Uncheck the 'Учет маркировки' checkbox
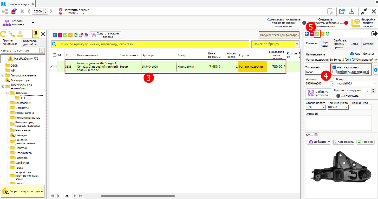378x199 pixels. (334, 67)
